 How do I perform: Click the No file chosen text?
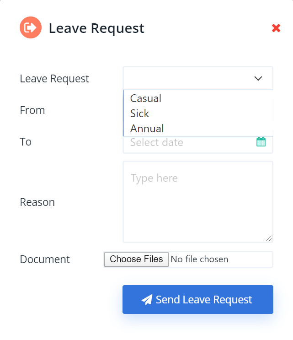pyautogui.click(x=199, y=259)
